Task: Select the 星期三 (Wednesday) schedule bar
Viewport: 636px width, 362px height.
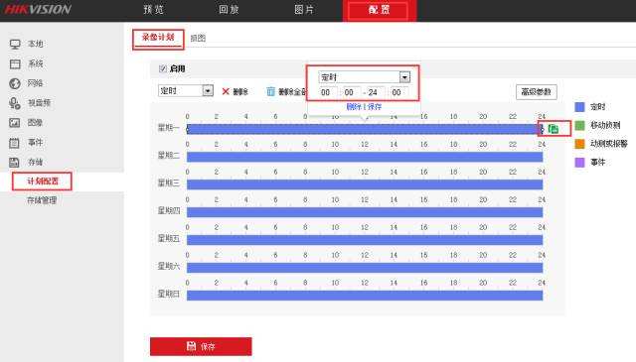Action: tap(365, 184)
